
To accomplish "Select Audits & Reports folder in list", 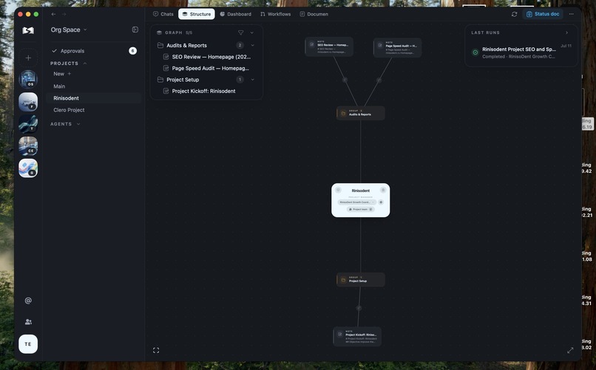I will (x=186, y=45).
